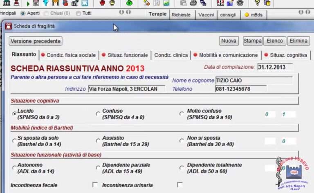This screenshot has width=314, height=193.
Task: Open Mobilità e comunicazione tab
Action: pos(226,55)
